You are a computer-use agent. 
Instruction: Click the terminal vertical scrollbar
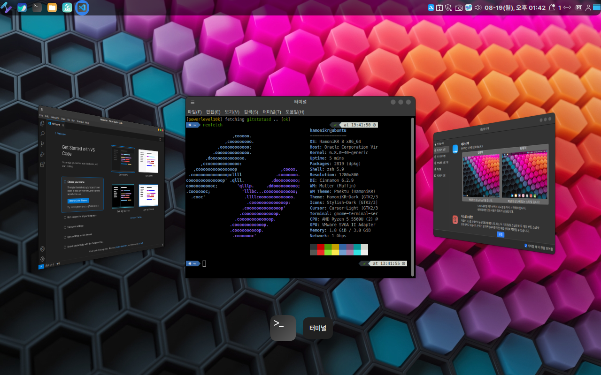point(413,197)
